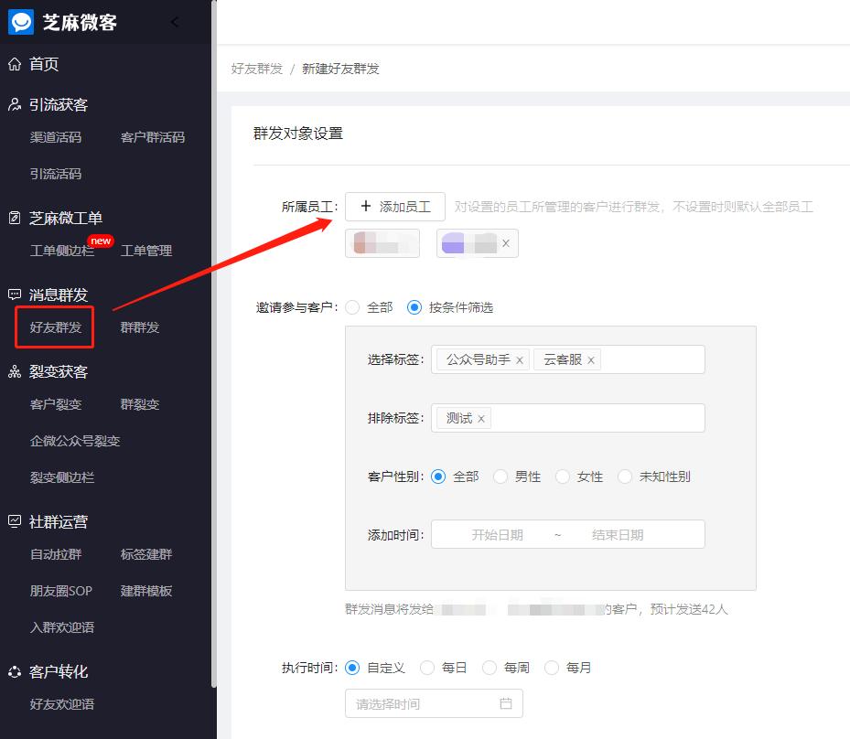Click the 裂变获客 section icon
The height and width of the screenshot is (739, 850).
click(14, 371)
